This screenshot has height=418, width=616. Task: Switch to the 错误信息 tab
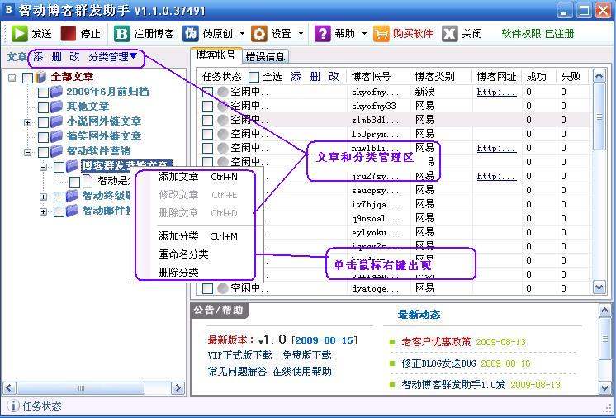265,57
